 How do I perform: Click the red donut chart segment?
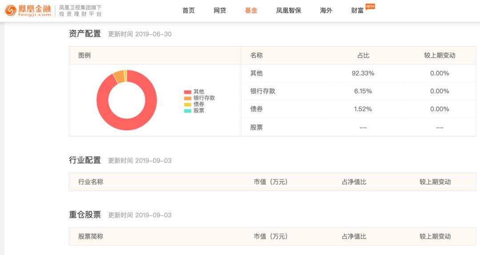(127, 125)
